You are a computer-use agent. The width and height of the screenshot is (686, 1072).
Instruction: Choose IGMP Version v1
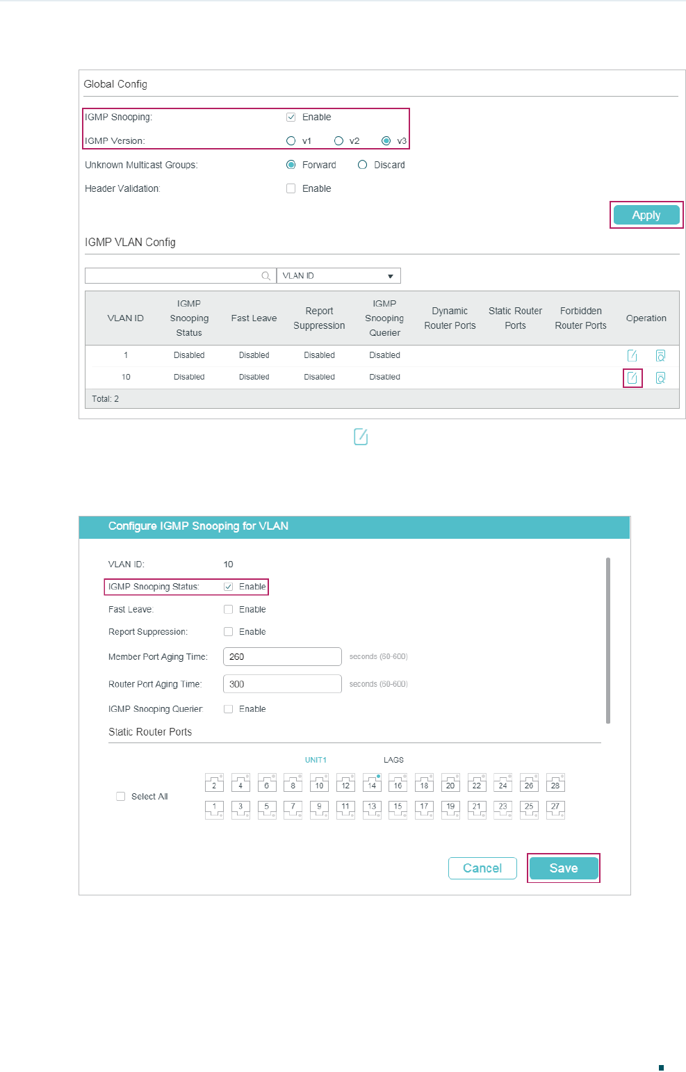point(291,141)
